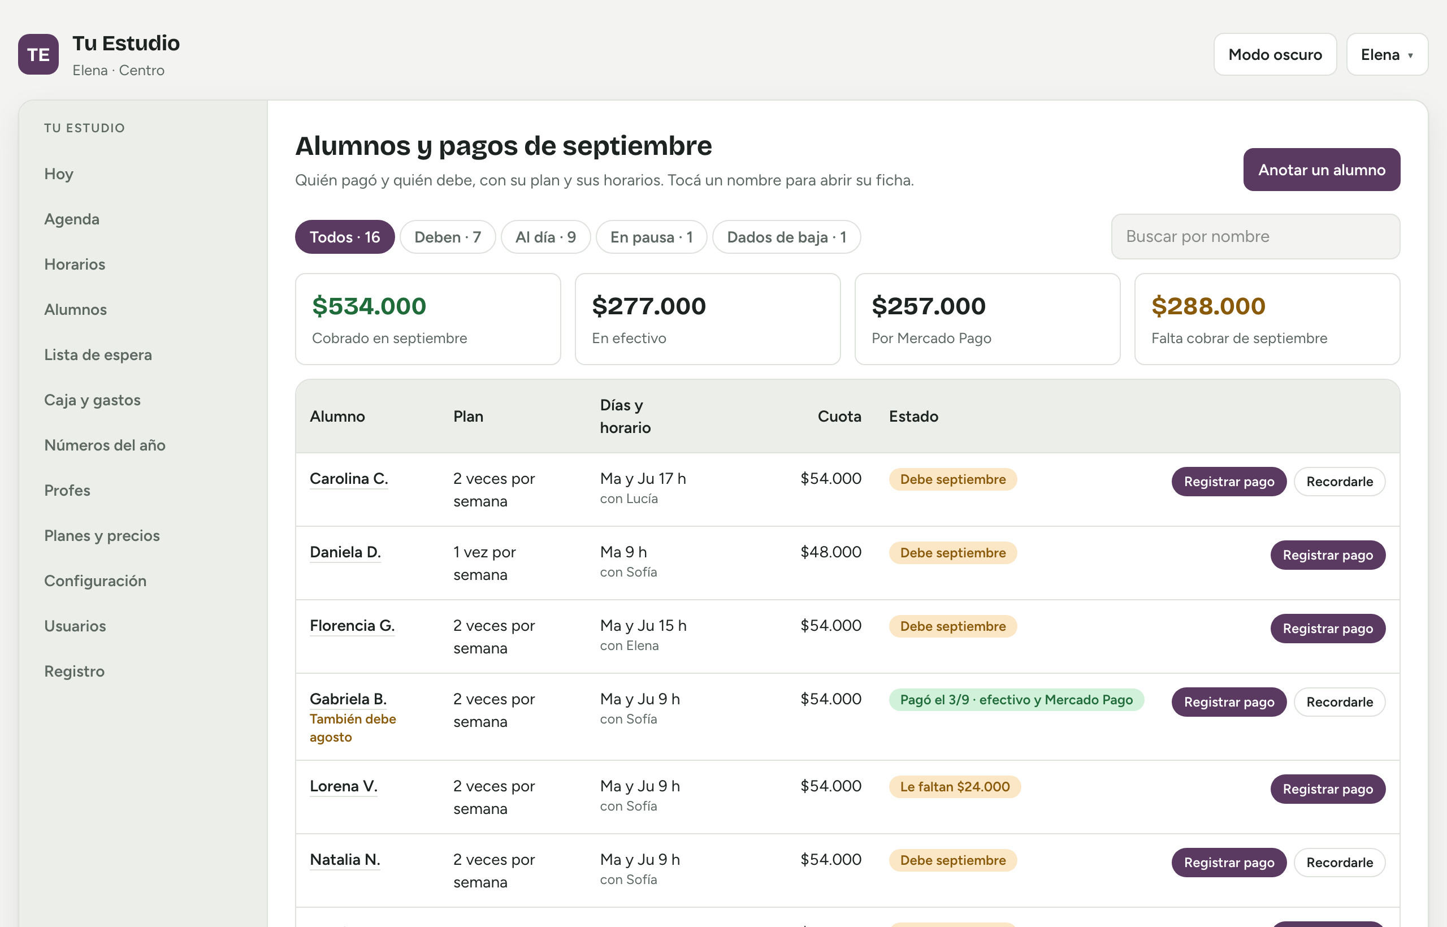Open Agenda in the sidebar
1447x927 pixels.
click(x=72, y=219)
